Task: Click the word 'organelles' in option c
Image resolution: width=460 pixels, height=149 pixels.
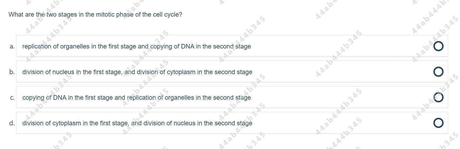Action: (x=179, y=98)
